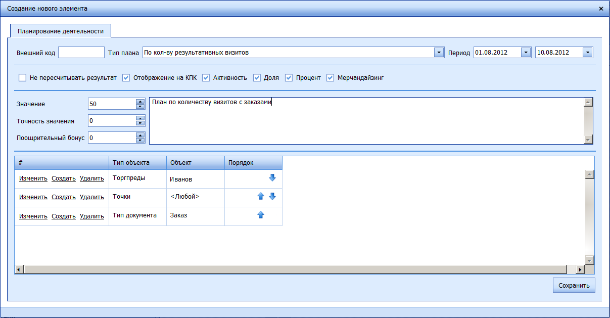Move Точки row down with arrow

[272, 197]
